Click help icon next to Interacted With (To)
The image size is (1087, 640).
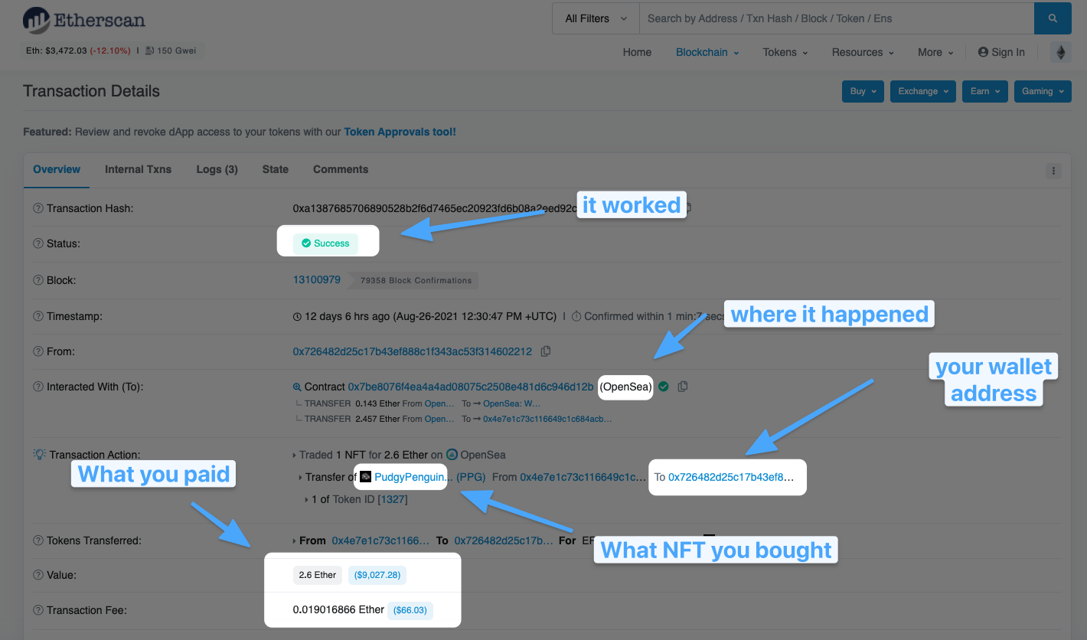38,387
